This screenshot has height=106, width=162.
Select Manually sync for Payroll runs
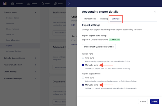[83, 65]
